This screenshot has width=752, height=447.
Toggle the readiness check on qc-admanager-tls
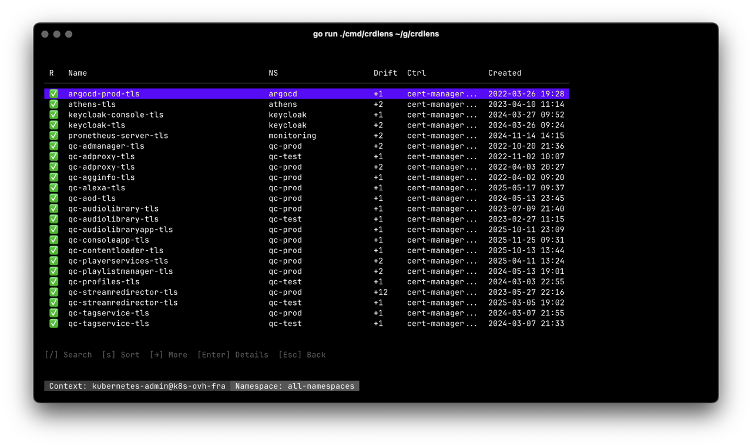pyautogui.click(x=53, y=146)
